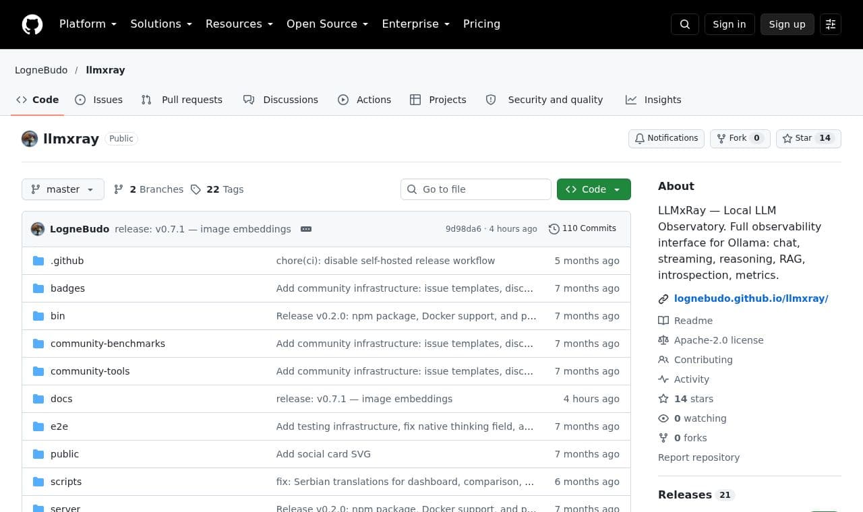Image resolution: width=863 pixels, height=512 pixels.
Task: Click the commit message ellipsis icon
Action: [306, 229]
